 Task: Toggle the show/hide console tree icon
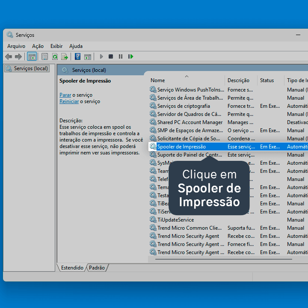pos(32,57)
